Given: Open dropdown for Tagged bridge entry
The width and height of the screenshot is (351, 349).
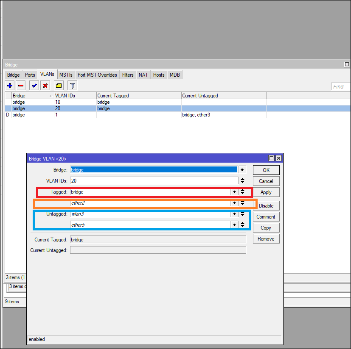Looking at the screenshot, I should 234,192.
